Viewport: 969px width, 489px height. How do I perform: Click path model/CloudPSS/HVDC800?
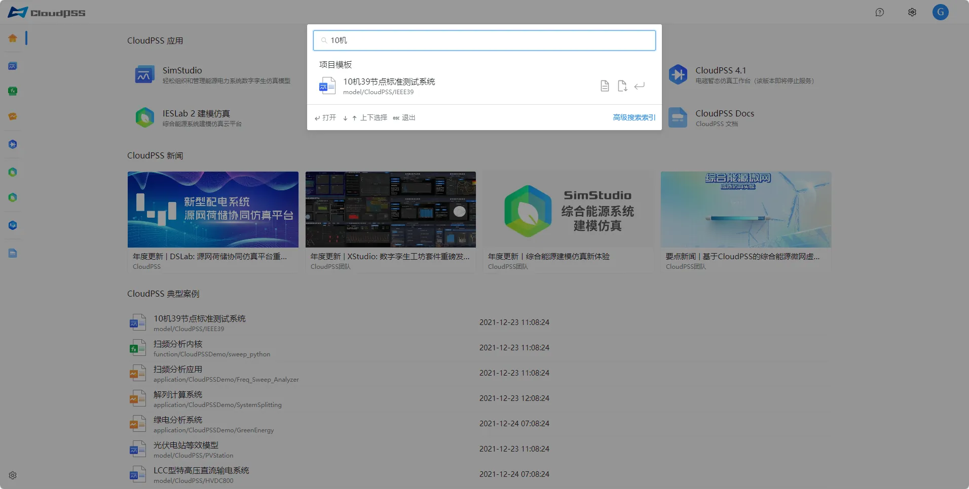point(194,481)
